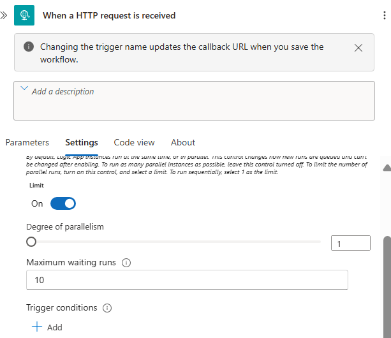Expand the description chevron
391x338 pixels.
24,90
